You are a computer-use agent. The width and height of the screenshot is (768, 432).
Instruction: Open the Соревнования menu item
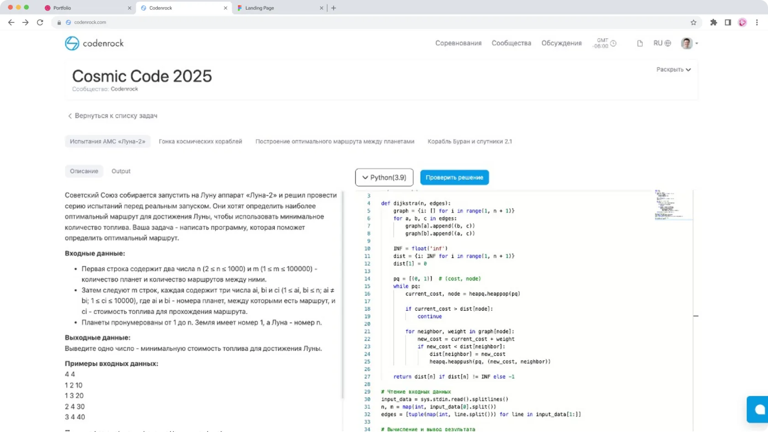coord(458,43)
